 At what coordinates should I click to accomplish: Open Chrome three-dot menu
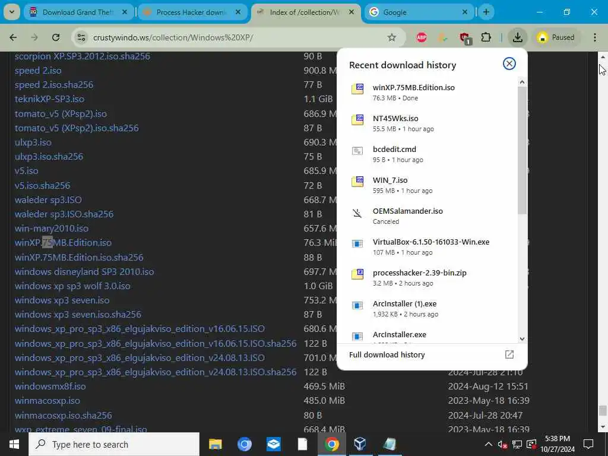coord(595,37)
